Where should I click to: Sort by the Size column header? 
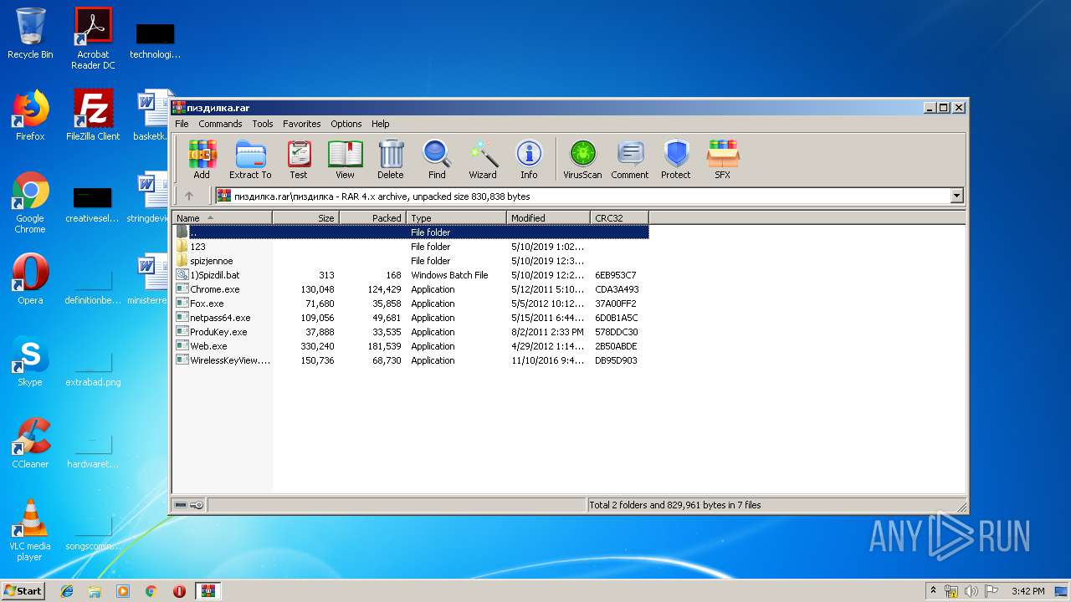coord(305,218)
